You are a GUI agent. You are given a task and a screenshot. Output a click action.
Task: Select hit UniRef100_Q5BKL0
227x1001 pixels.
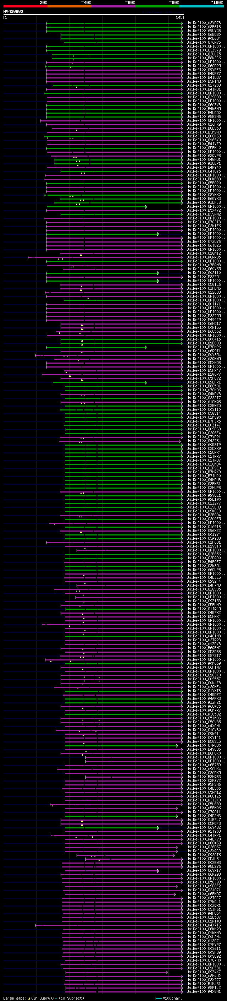[x=204, y=148]
